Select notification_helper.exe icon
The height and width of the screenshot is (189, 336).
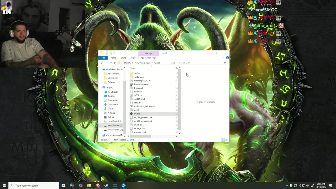coord(132,106)
